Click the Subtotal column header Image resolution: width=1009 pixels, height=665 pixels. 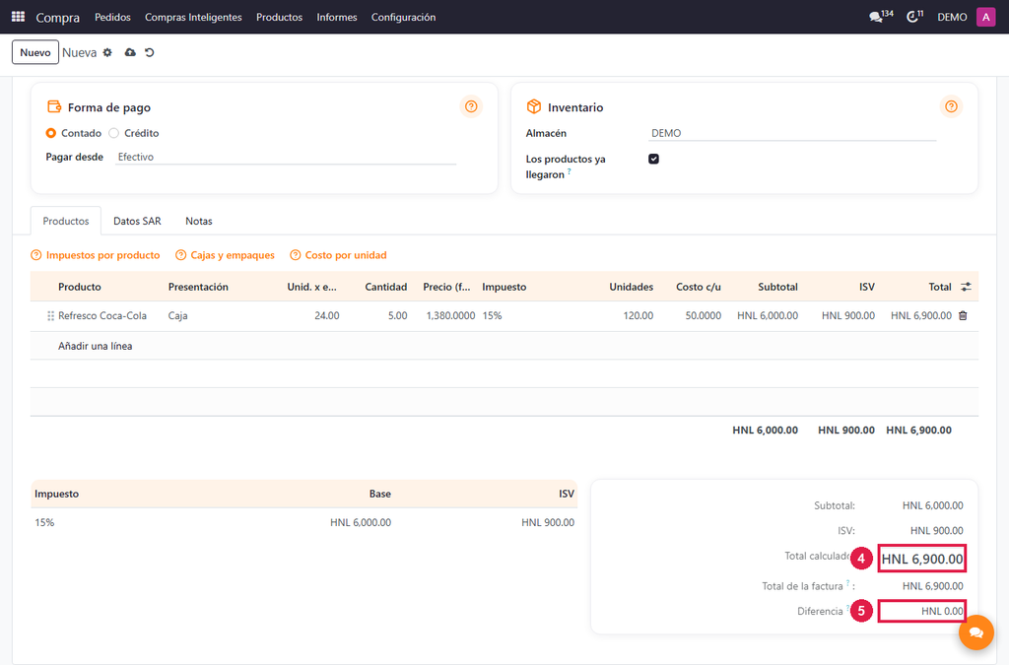point(777,287)
